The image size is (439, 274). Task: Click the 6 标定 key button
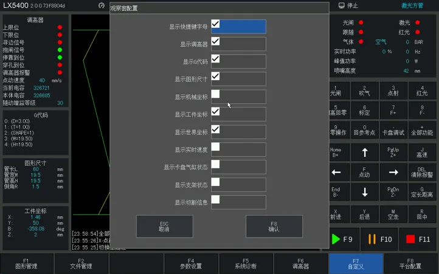365,111
